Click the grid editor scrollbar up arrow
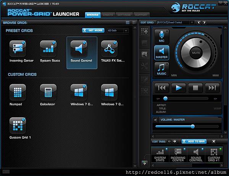This screenshot has width=229, height=176. coord(225,28)
